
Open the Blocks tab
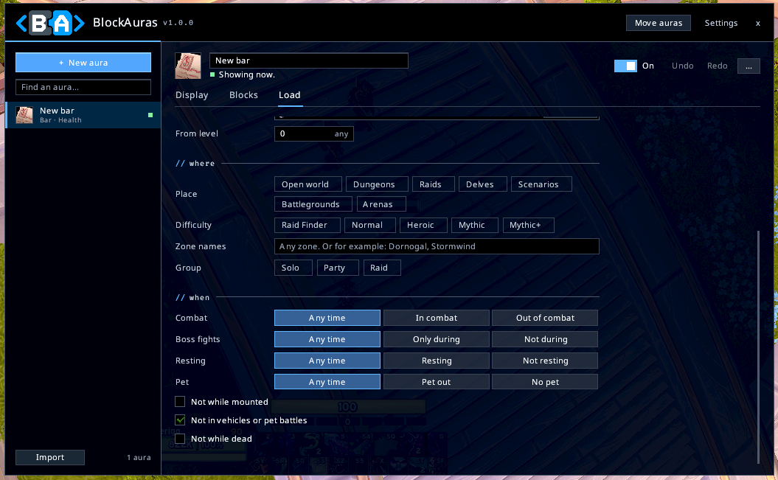[243, 94]
